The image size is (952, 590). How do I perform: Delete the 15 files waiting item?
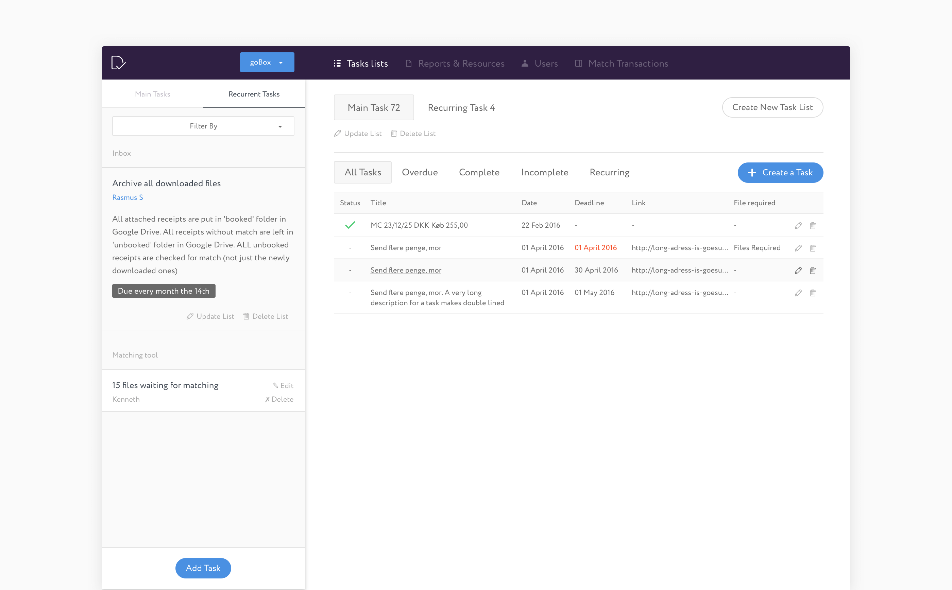[x=279, y=399]
